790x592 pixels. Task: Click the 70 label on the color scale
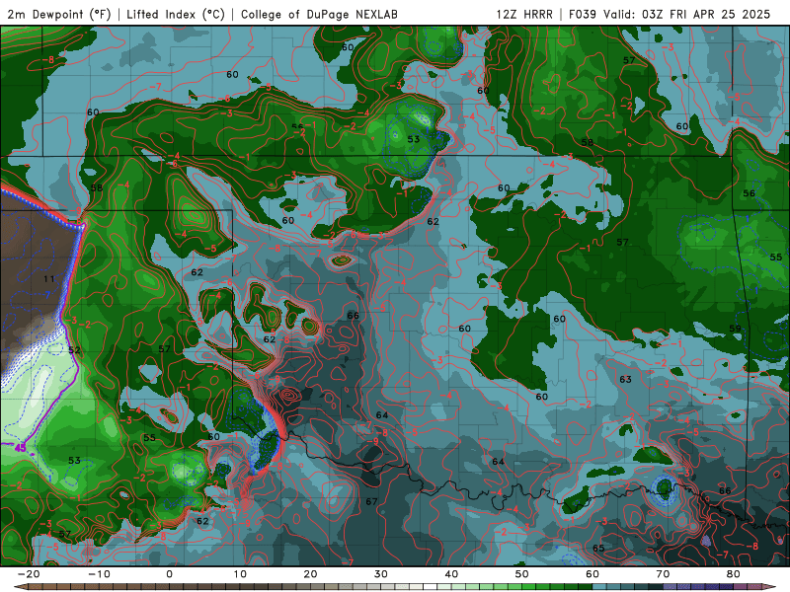point(663,574)
